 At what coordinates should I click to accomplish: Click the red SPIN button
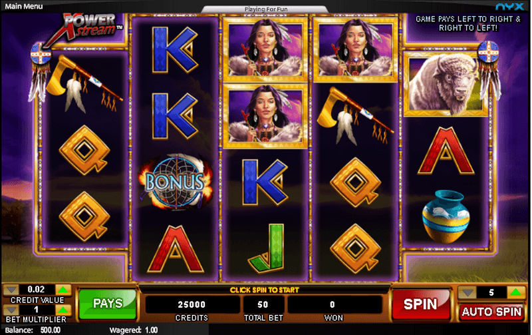[420, 304]
